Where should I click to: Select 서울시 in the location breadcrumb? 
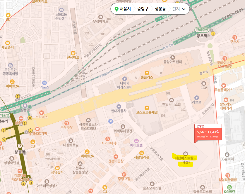click(x=125, y=9)
